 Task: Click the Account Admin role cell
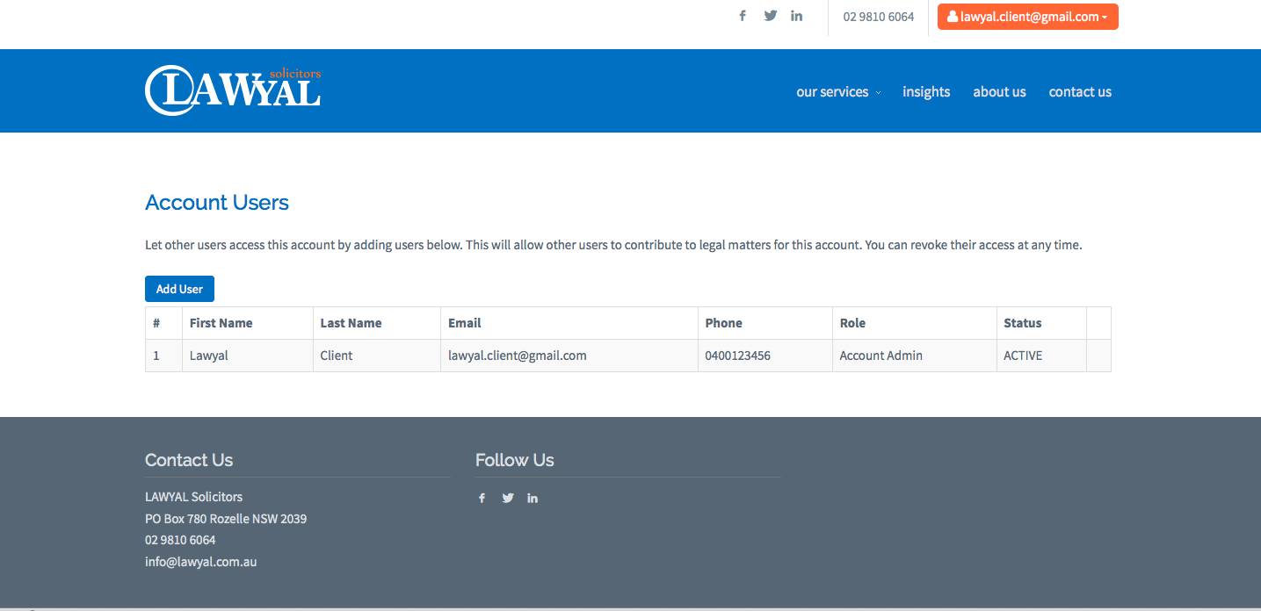pyautogui.click(x=881, y=356)
